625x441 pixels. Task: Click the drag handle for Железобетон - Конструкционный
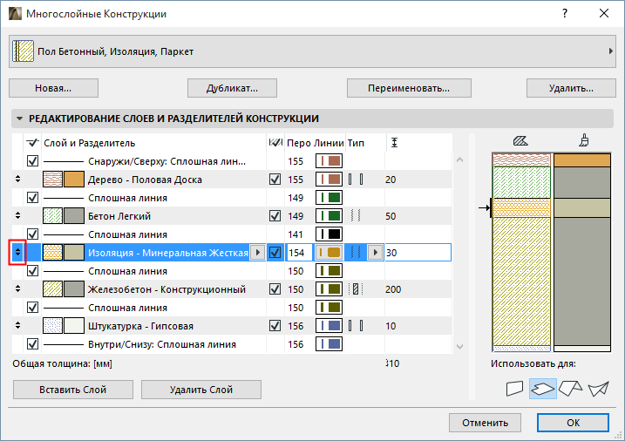tap(17, 289)
